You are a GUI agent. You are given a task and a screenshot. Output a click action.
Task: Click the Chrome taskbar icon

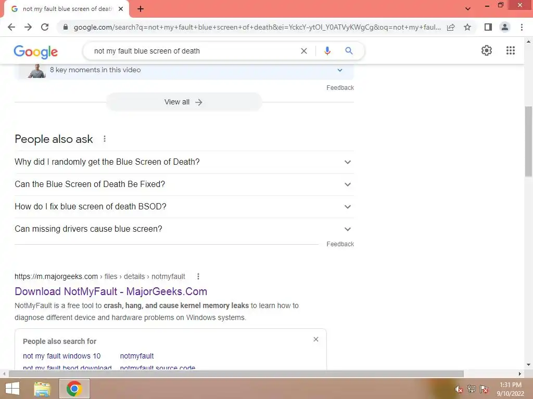[x=74, y=389]
